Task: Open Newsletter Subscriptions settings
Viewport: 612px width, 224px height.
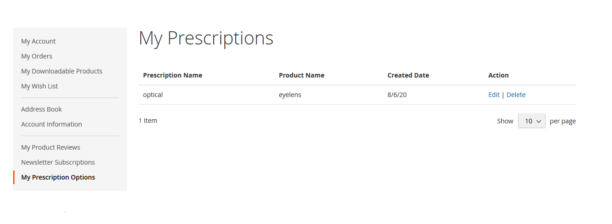Action: point(58,162)
